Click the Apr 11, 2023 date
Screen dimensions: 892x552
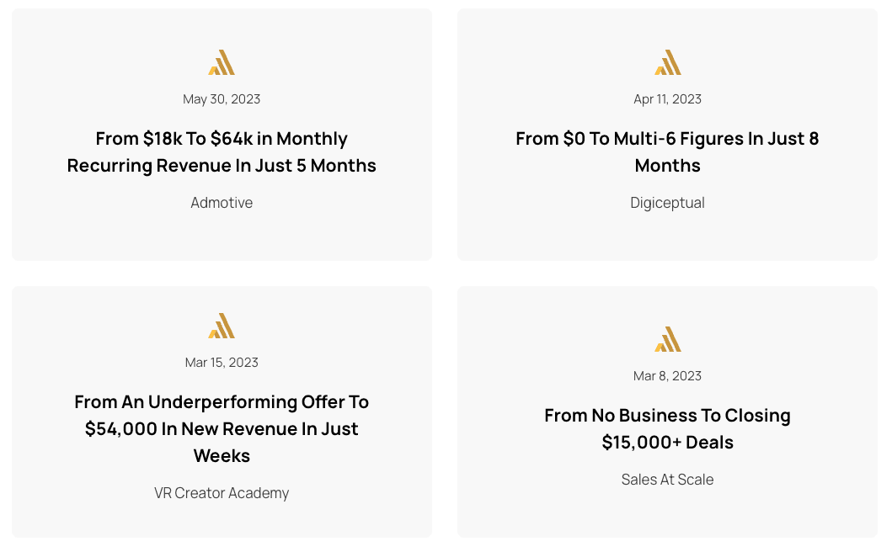click(x=667, y=99)
